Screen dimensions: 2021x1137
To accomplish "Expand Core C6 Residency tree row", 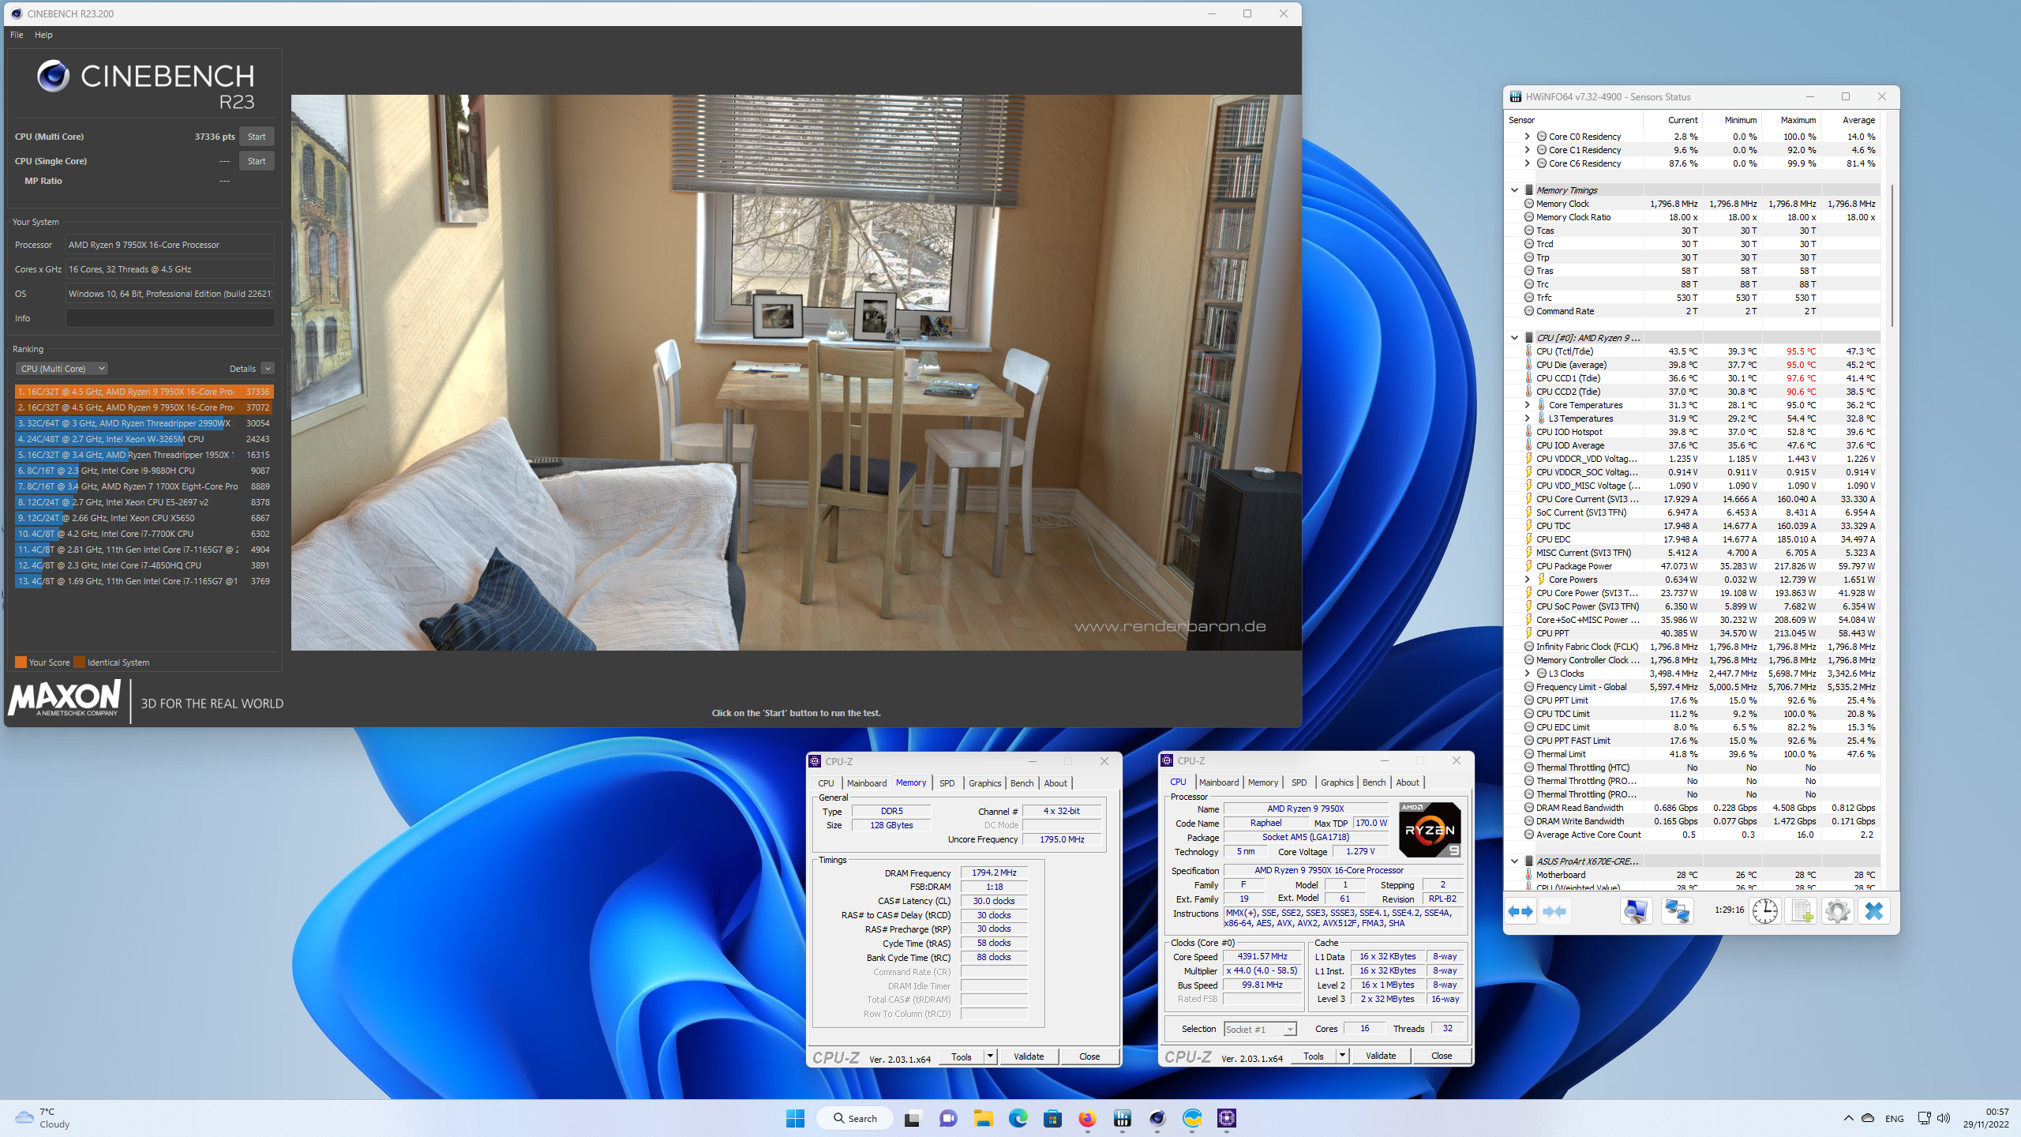I will click(x=1528, y=163).
